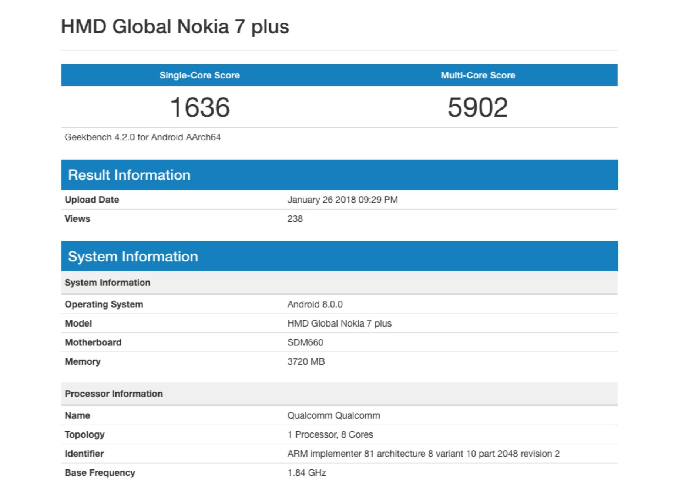This screenshot has width=678, height=498.
Task: Click the HMD Global Nokia 7 plus page title
Action: 175,27
